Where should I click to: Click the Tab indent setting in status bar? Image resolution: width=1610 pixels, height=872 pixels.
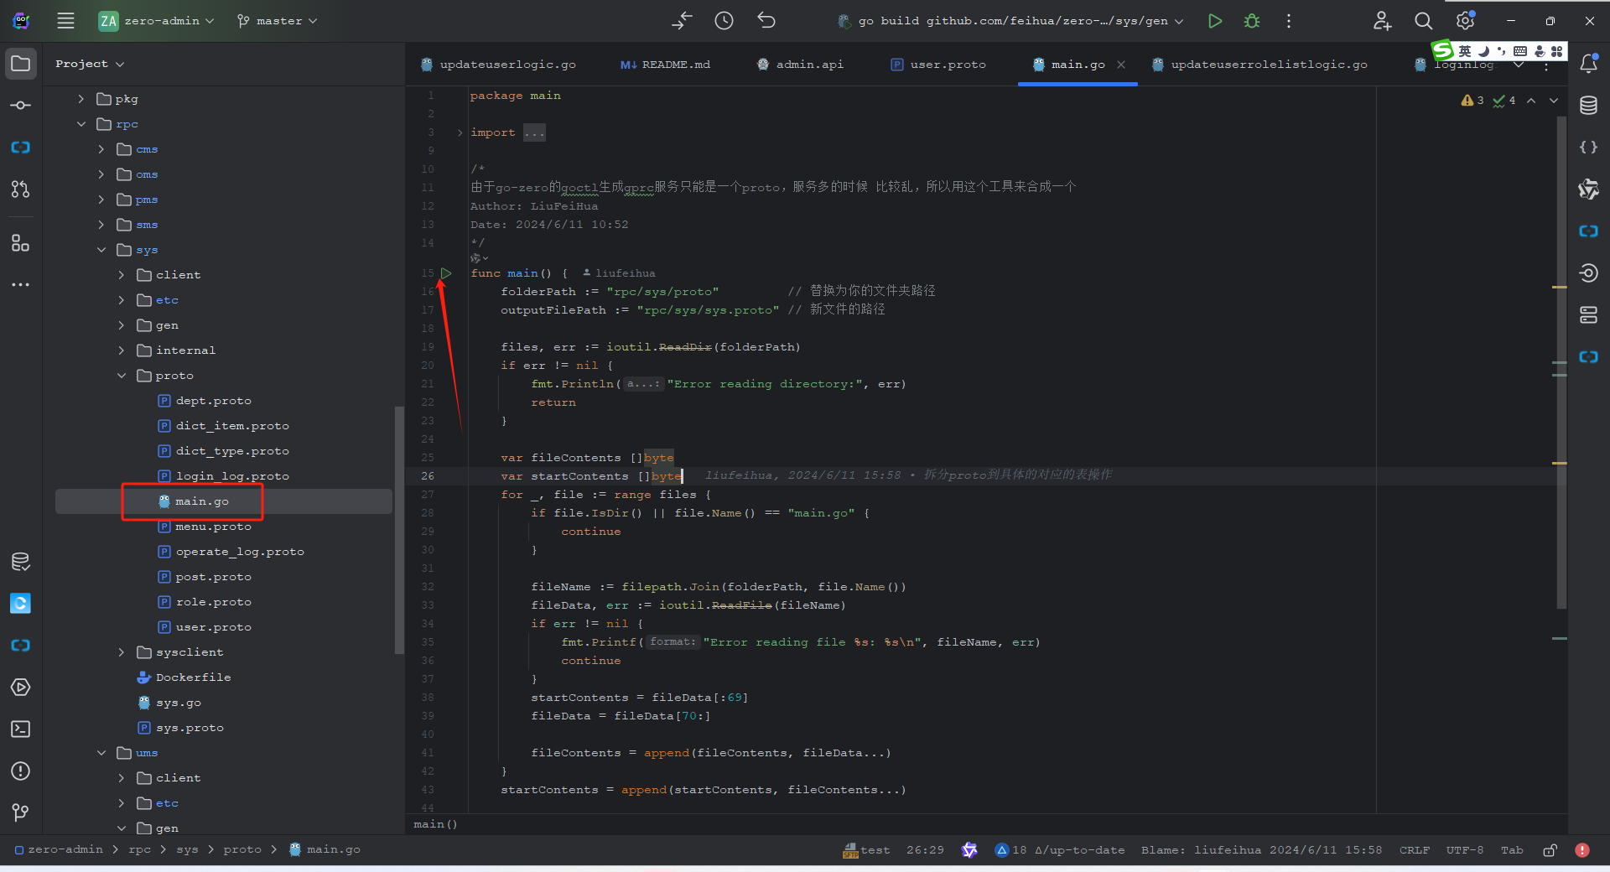(1512, 850)
